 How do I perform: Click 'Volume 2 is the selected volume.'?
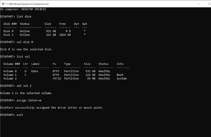pyautogui.click(x=26, y=93)
